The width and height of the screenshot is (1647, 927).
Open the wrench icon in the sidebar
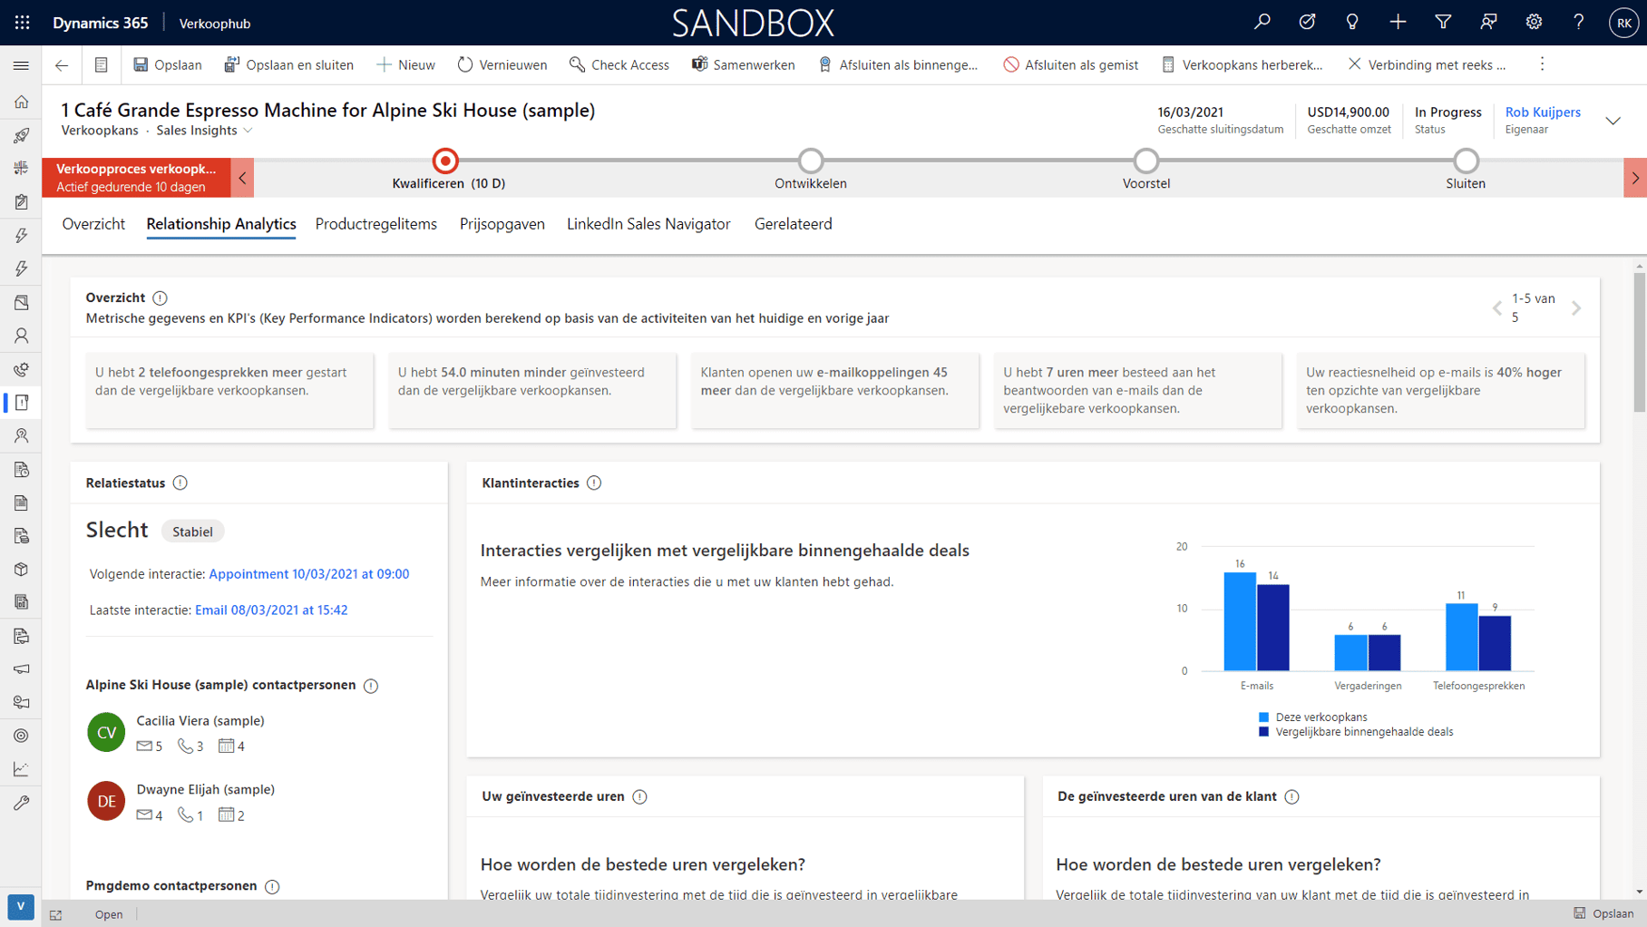tap(21, 803)
